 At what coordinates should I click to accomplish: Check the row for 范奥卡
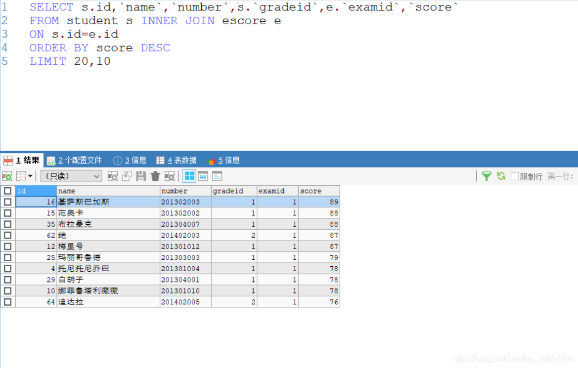pyautogui.click(x=8, y=213)
